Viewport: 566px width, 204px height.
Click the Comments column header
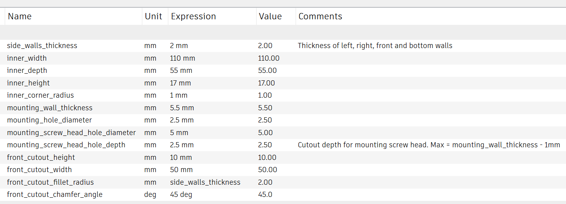pyautogui.click(x=320, y=17)
